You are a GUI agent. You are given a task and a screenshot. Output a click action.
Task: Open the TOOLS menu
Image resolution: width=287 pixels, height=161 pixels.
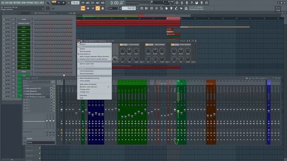click(x=37, y=3)
